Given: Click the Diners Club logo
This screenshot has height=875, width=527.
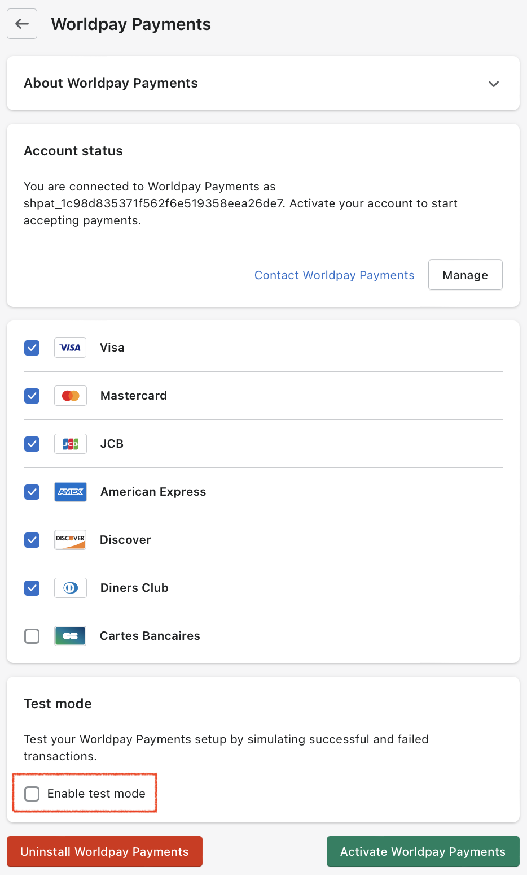Looking at the screenshot, I should point(71,588).
